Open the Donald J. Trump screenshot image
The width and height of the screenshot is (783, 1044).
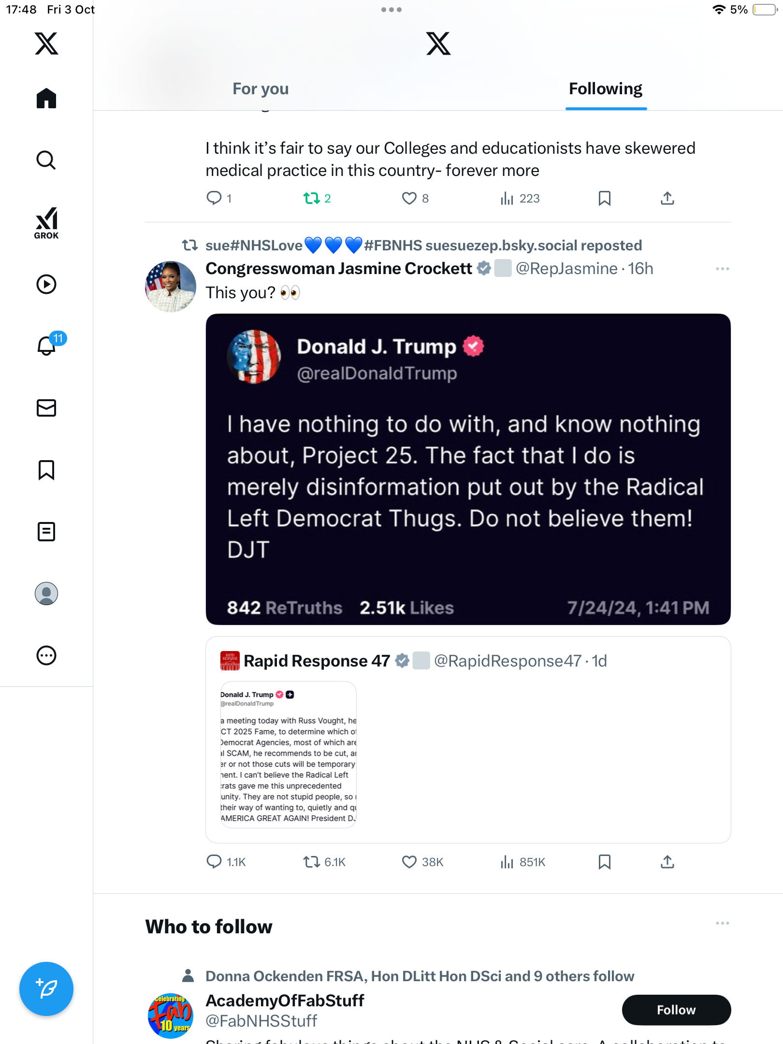click(468, 469)
